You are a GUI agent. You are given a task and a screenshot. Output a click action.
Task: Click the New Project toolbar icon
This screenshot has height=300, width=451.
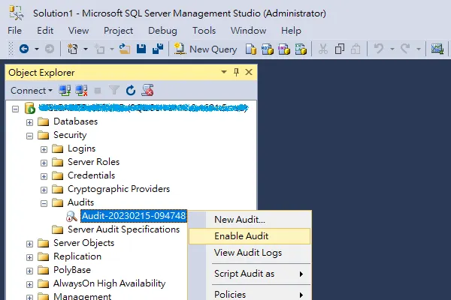click(72, 49)
